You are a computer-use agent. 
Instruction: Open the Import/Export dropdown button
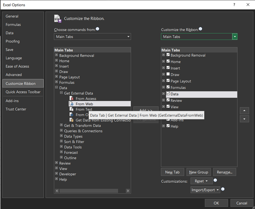click(x=205, y=190)
